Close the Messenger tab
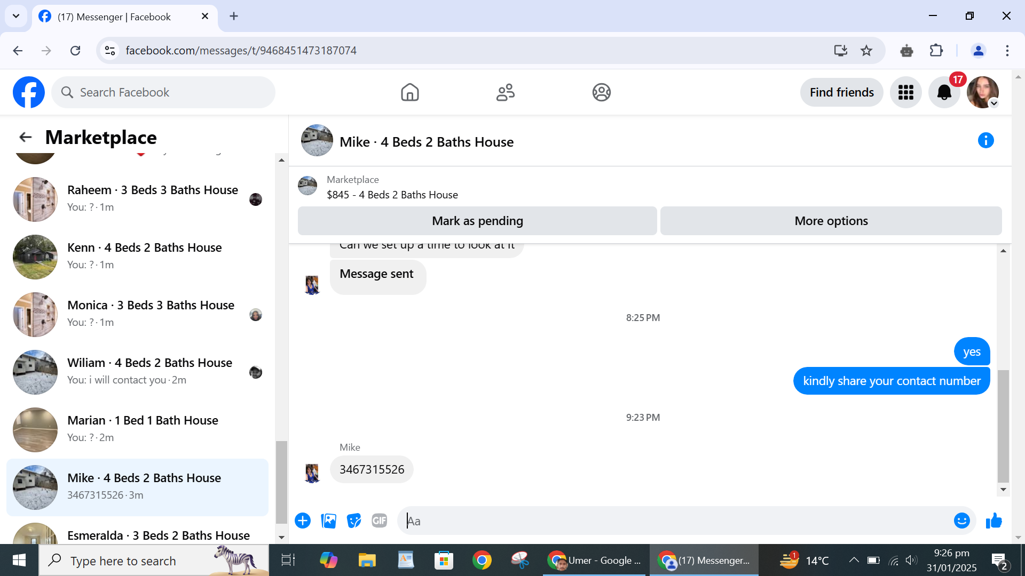 [205, 17]
